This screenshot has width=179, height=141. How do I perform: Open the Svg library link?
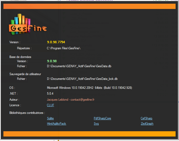pyautogui.click(x=96, y=124)
